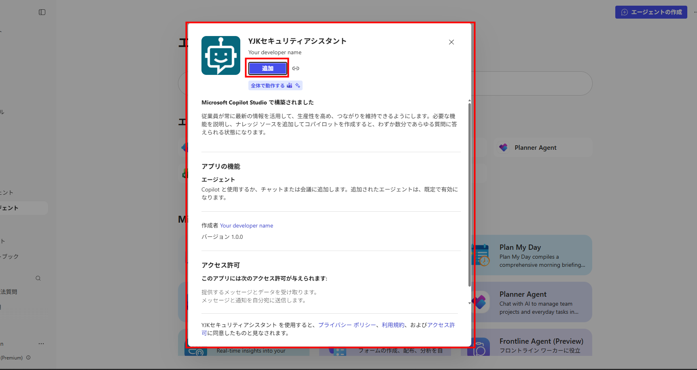
Task: Click the dialog vertical scrollbar
Action: click(x=469, y=194)
